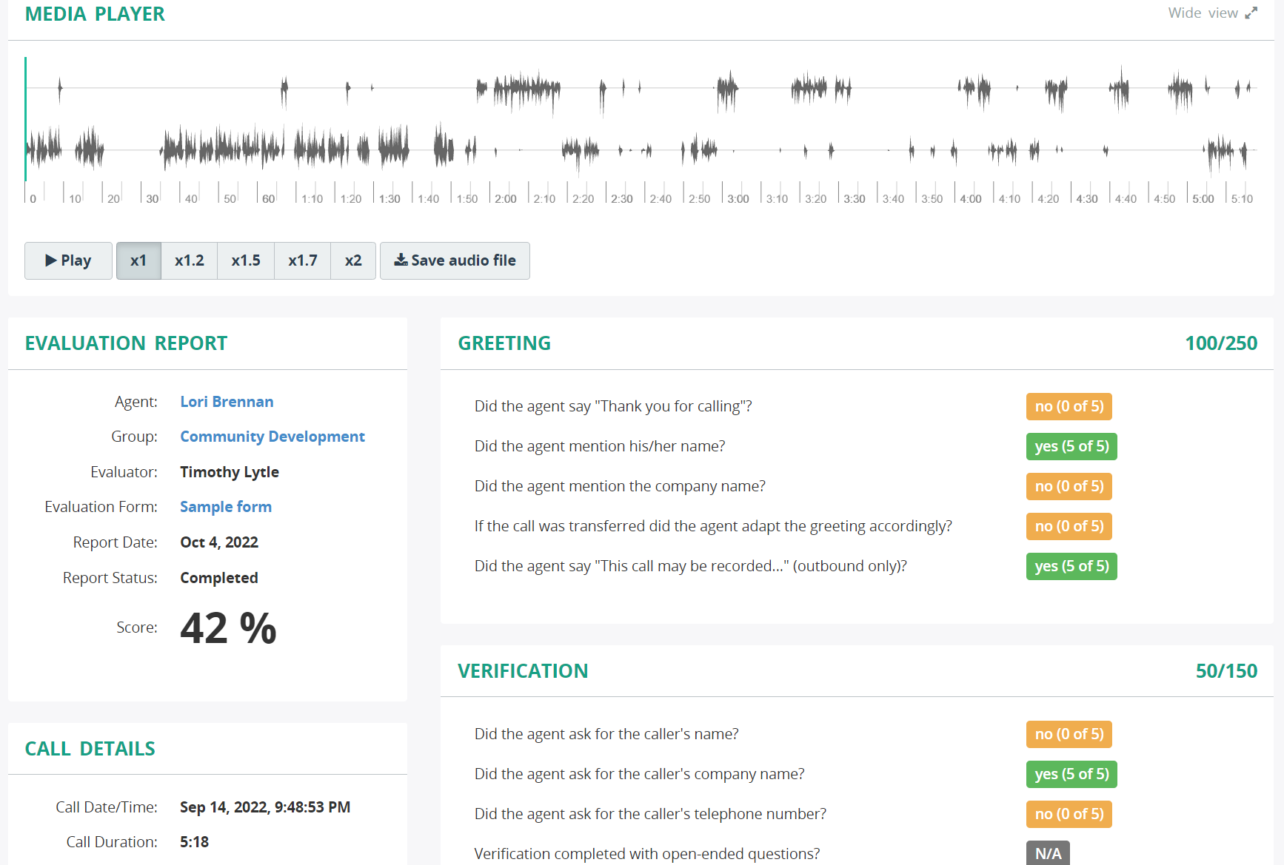This screenshot has width=1284, height=865.
Task: Change 'yes (5 of 5)' rating for agent name
Action: point(1071,446)
